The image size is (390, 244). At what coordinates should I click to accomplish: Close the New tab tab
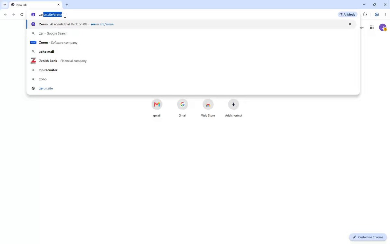[59, 5]
